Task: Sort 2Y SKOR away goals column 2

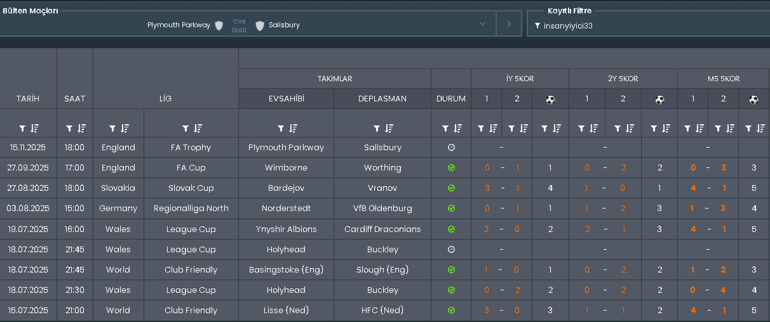Action: click(629, 128)
